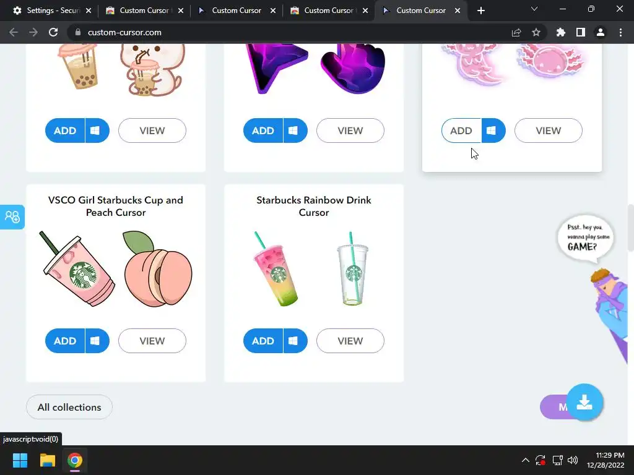Open Chrome extensions puzzle menu
Screen dimensions: 634x475
561,32
